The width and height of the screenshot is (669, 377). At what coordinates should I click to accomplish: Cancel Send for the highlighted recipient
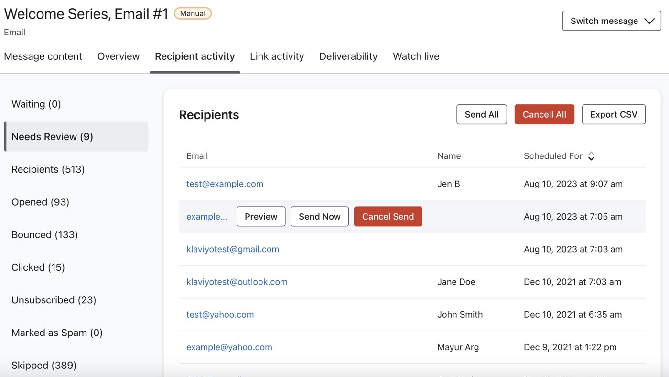click(x=388, y=216)
